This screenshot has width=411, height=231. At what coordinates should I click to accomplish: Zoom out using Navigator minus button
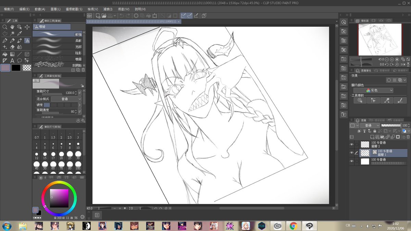tap(387, 60)
